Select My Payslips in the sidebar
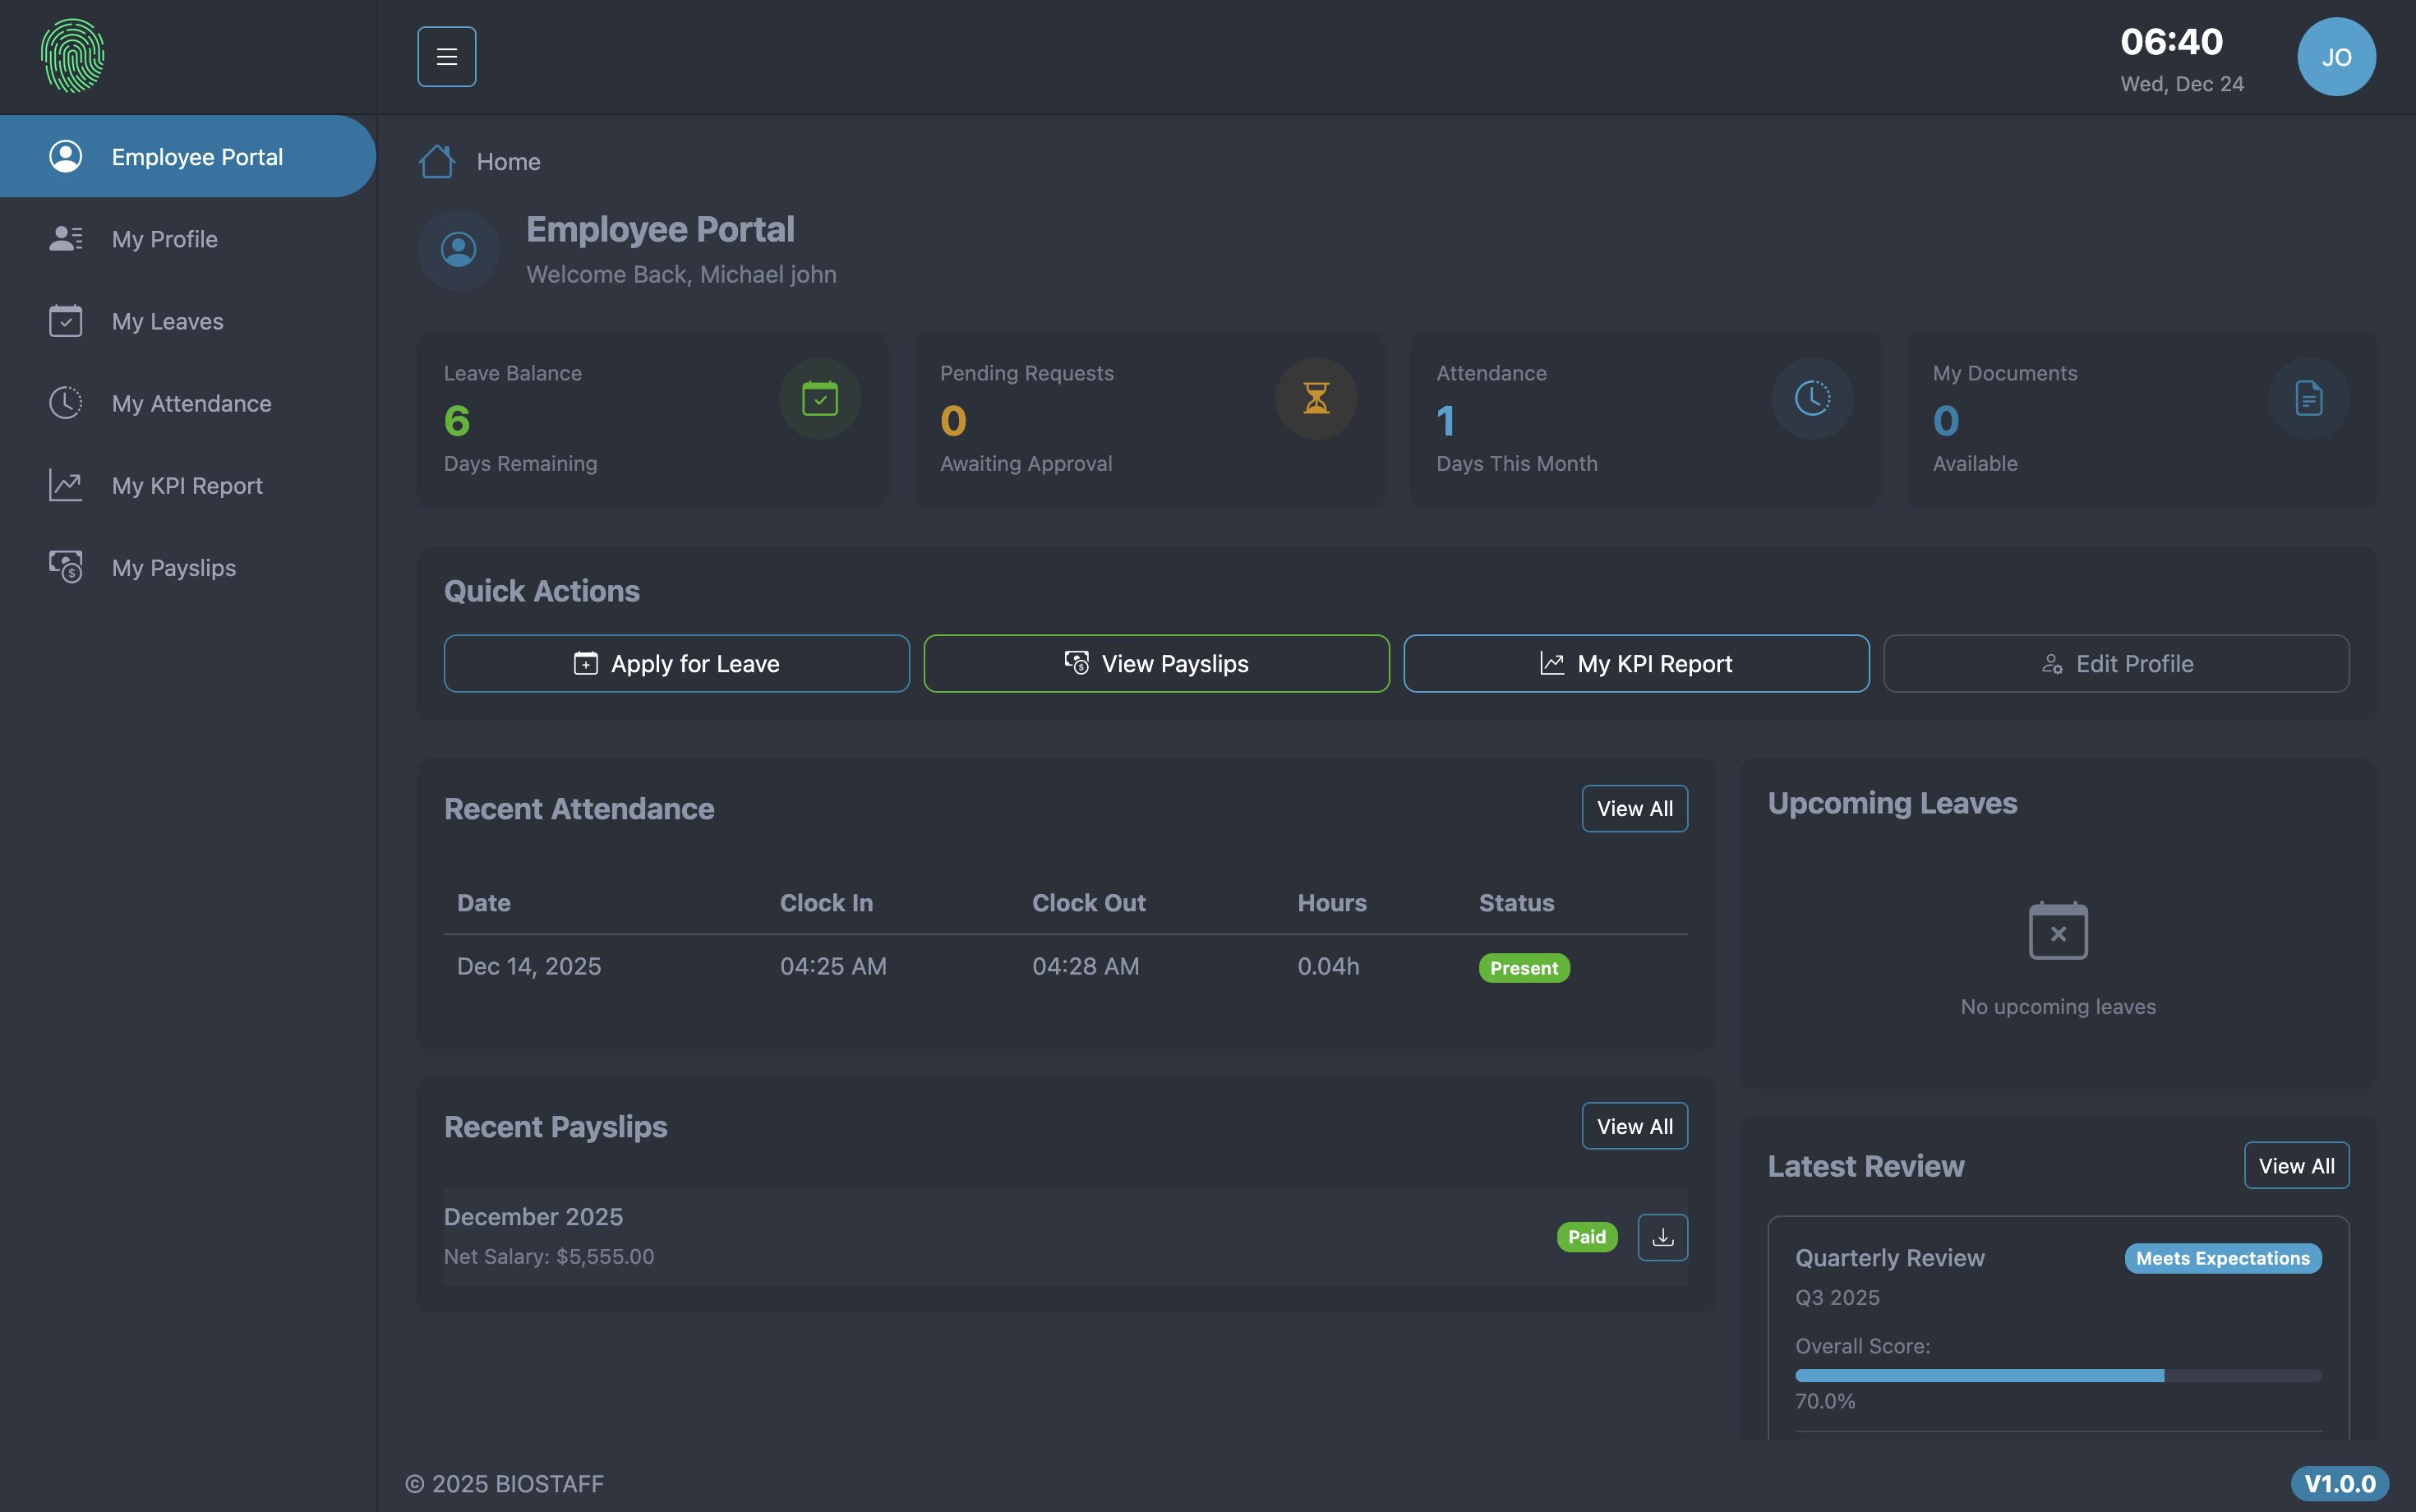This screenshot has height=1512, width=2416. [x=174, y=568]
